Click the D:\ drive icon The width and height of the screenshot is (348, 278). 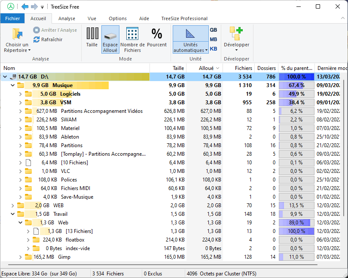[13, 77]
